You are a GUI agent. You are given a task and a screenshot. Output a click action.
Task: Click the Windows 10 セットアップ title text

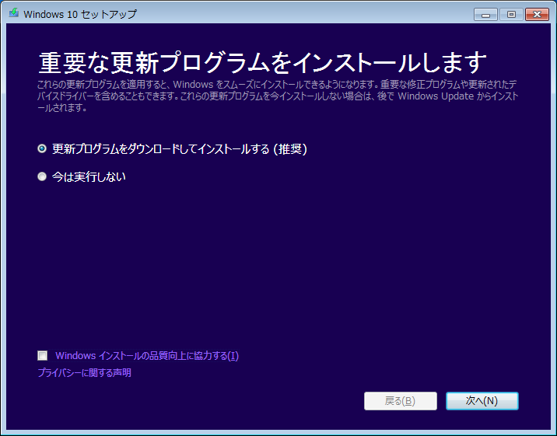coord(80,14)
